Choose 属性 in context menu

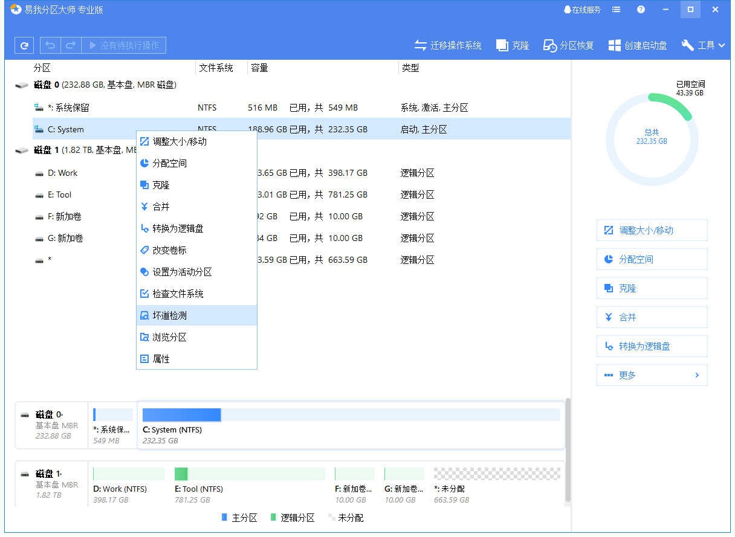point(196,359)
